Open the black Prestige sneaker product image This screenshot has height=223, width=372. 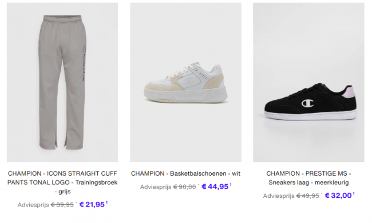[x=308, y=82]
